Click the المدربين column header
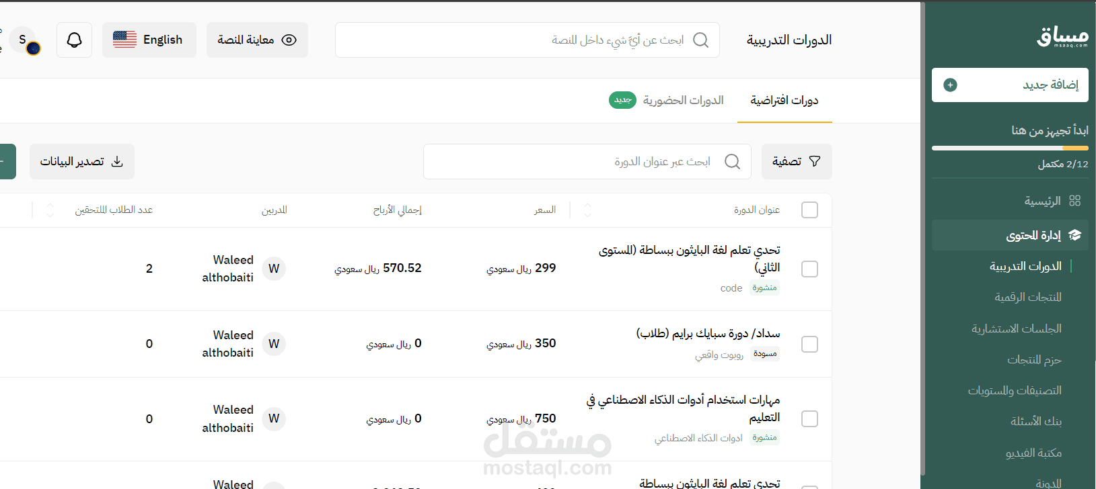1096x489 pixels. [x=275, y=210]
